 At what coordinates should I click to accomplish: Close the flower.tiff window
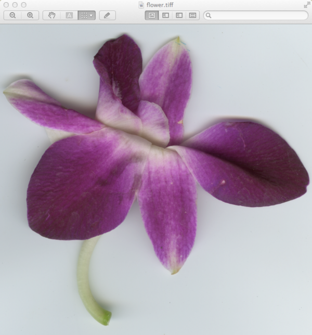pos(6,5)
